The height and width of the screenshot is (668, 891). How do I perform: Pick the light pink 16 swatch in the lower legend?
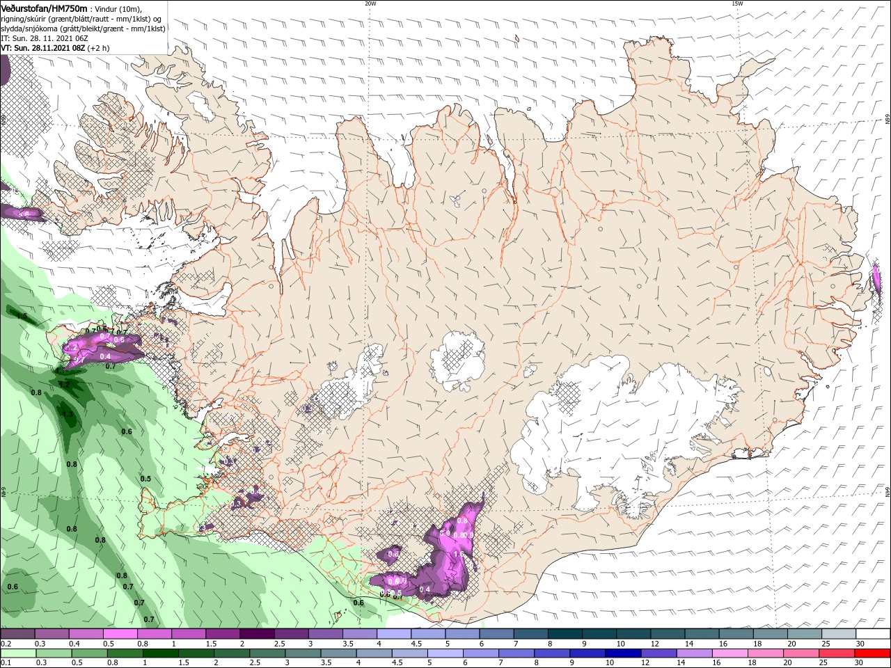pyautogui.click(x=731, y=653)
